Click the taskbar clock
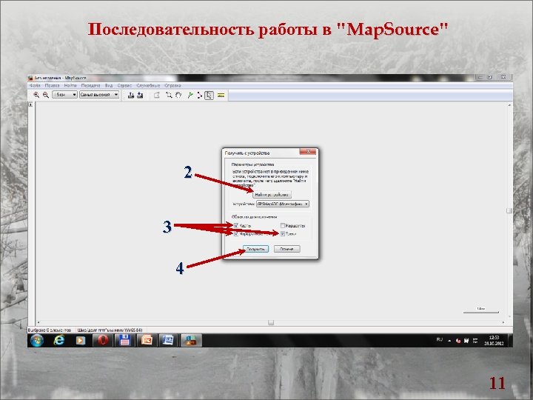The height and width of the screenshot is (400, 533). (x=494, y=340)
